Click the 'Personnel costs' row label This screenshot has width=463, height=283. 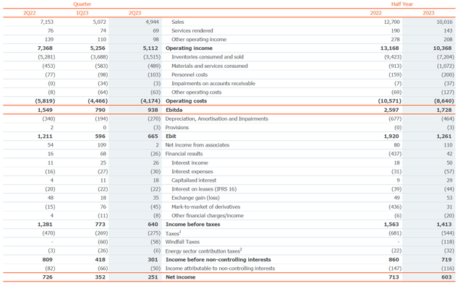[190, 75]
